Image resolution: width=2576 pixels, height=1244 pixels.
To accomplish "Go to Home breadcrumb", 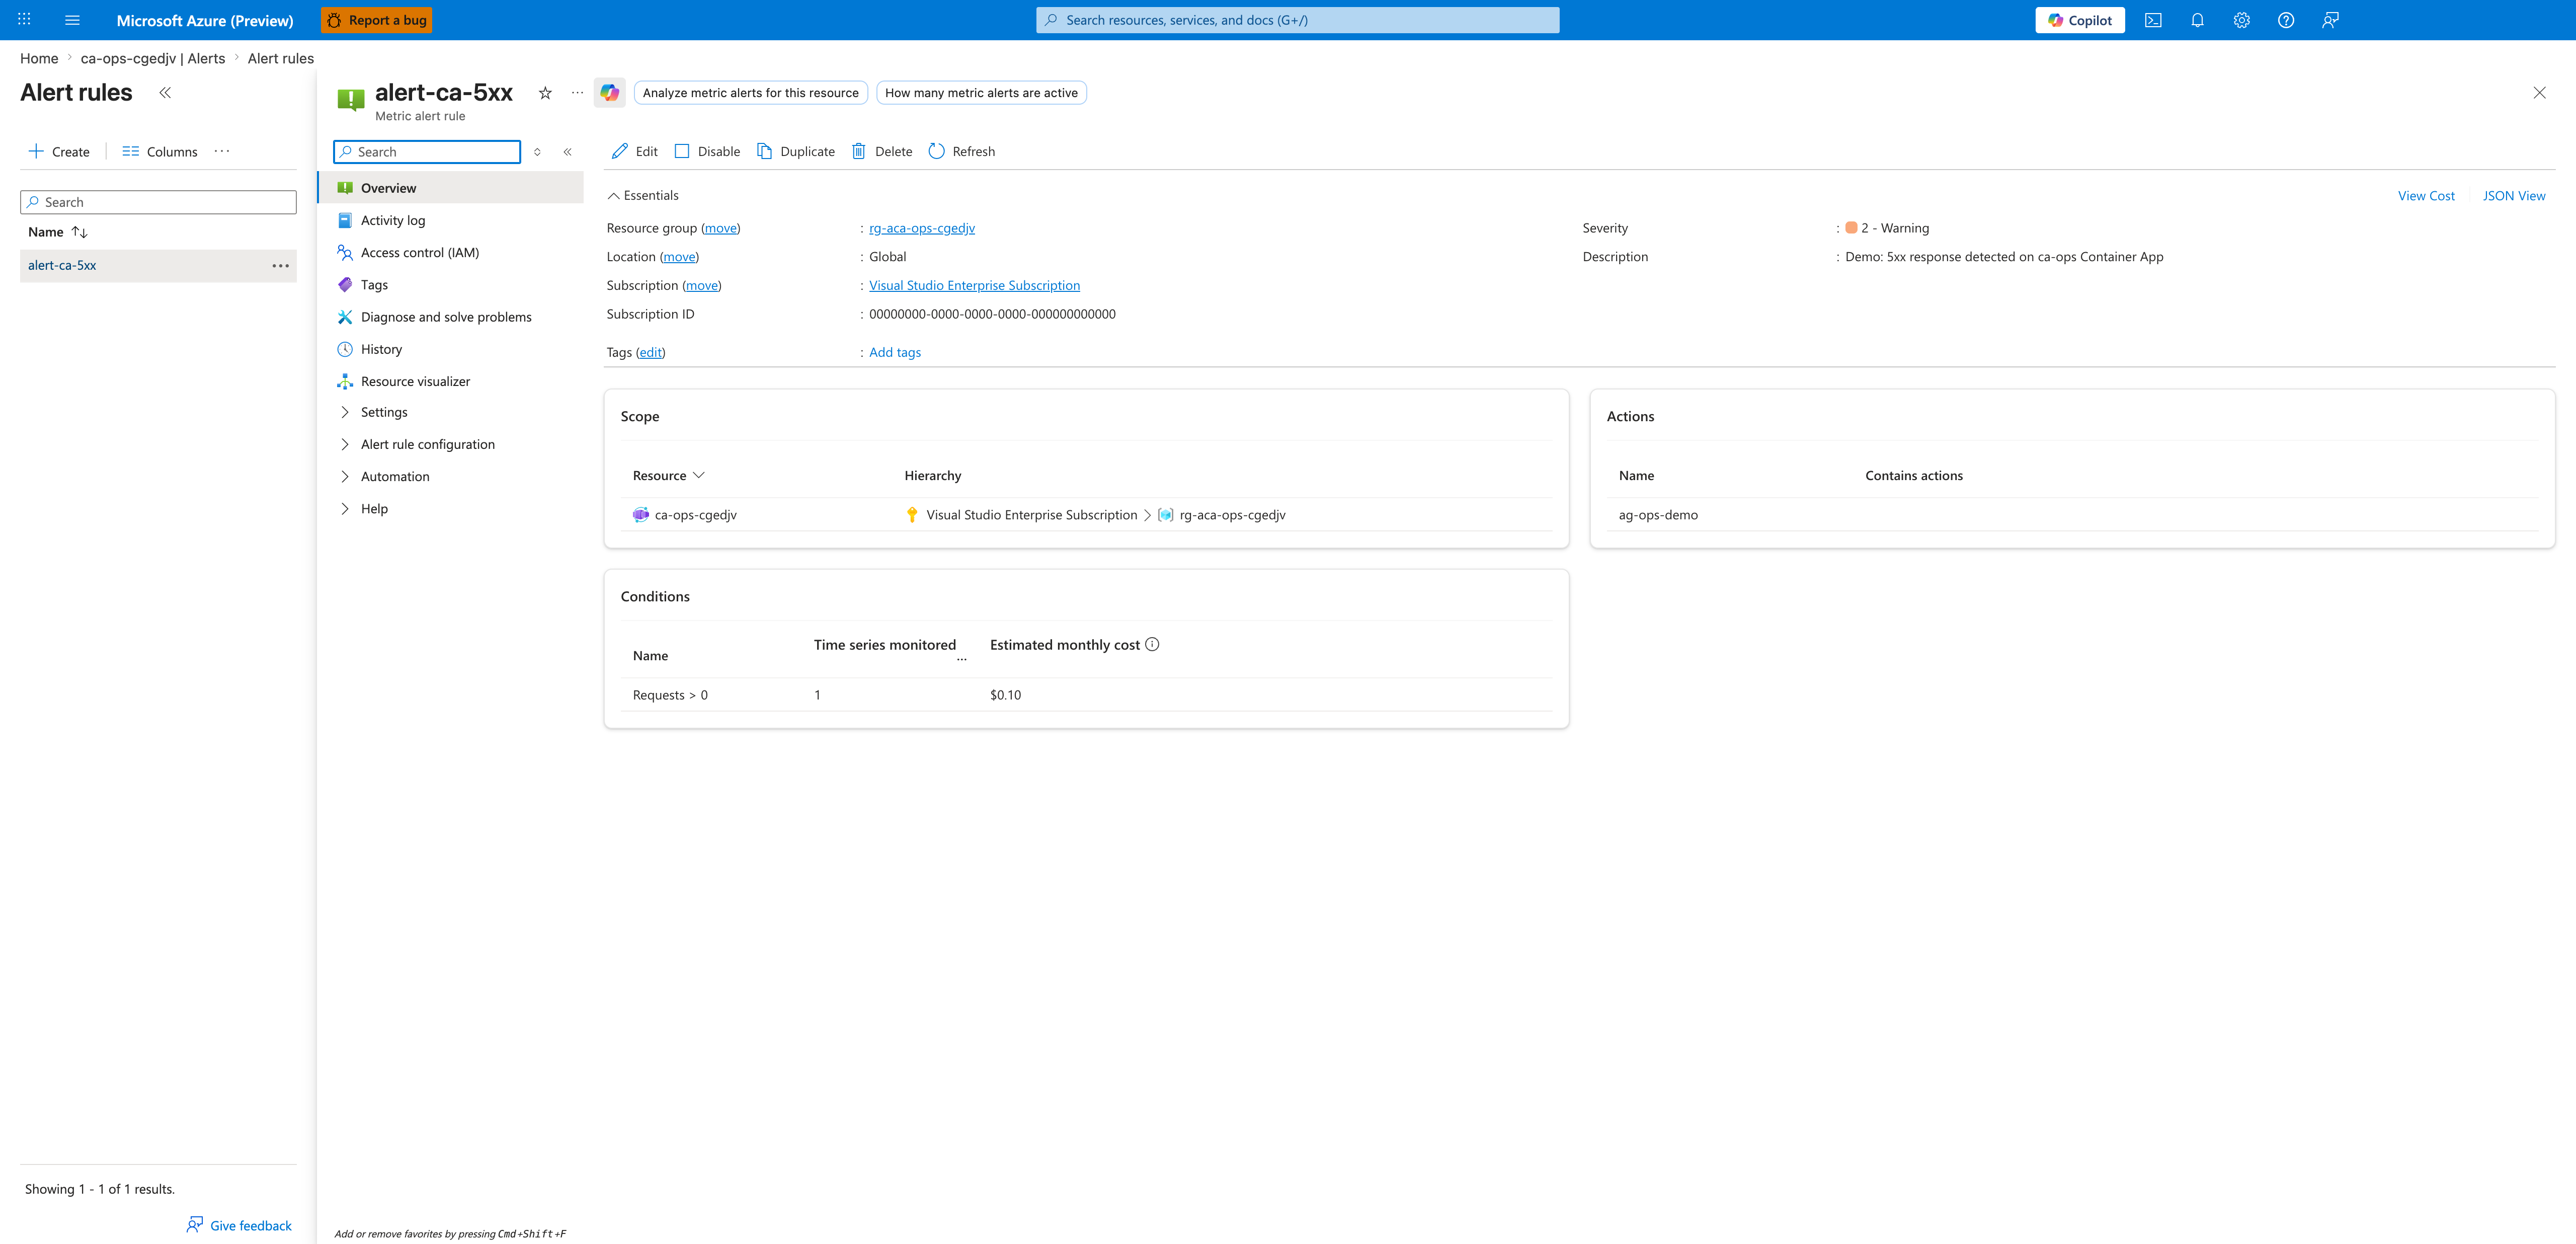I will (x=39, y=58).
